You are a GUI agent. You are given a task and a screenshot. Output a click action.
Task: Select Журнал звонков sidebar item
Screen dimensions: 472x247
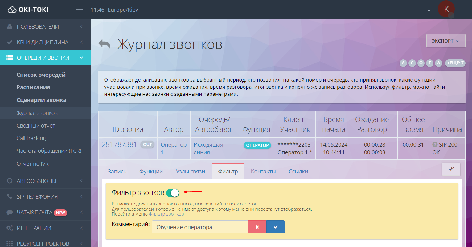(x=45, y=113)
